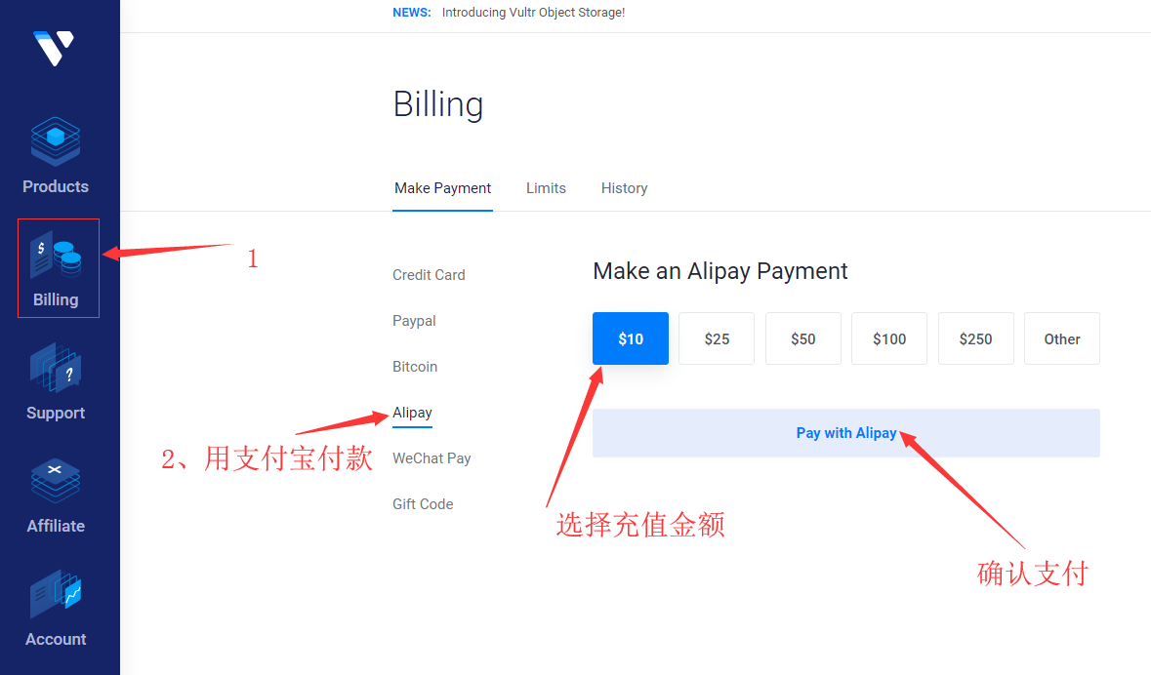Click the Pay with Alipay button

(x=846, y=432)
